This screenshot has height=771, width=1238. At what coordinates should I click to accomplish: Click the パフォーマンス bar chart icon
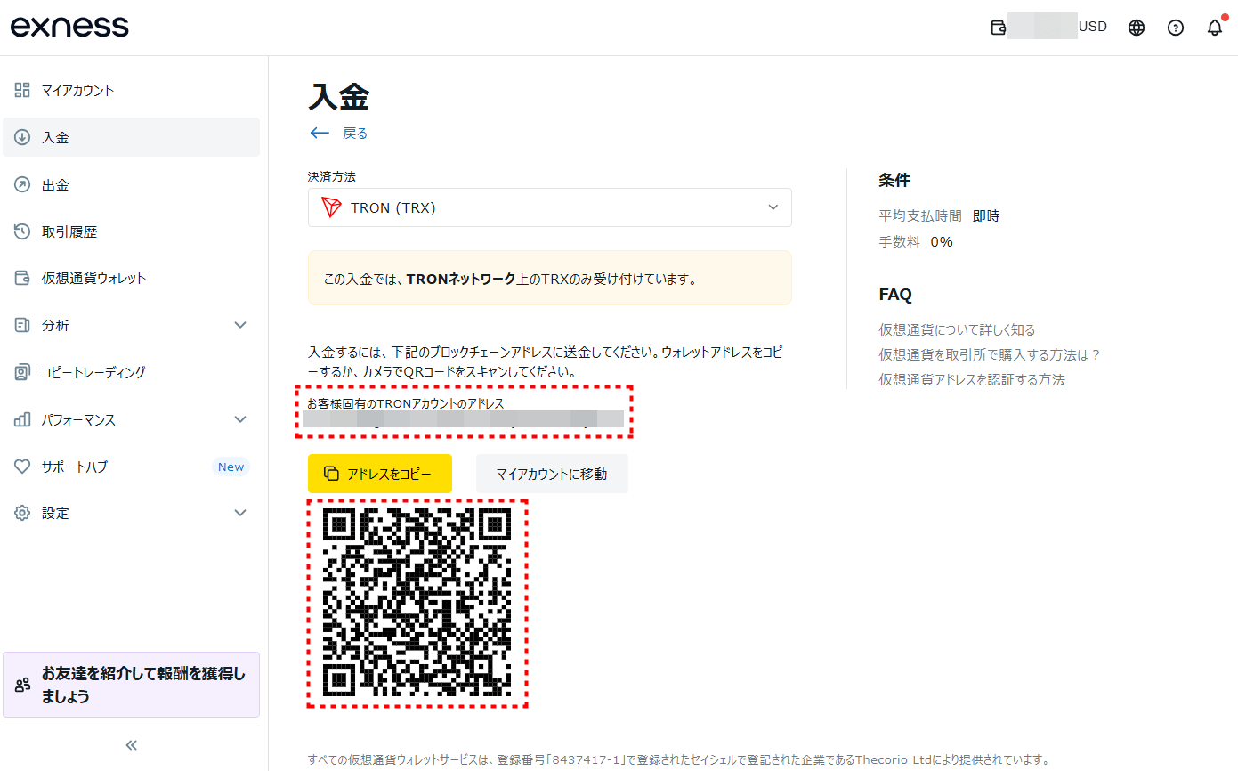coord(23,419)
